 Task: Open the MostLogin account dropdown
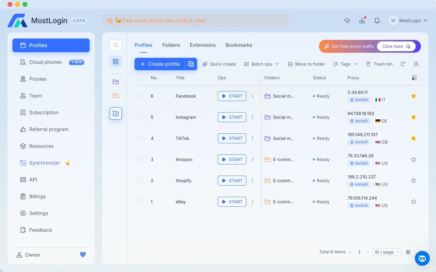click(408, 21)
